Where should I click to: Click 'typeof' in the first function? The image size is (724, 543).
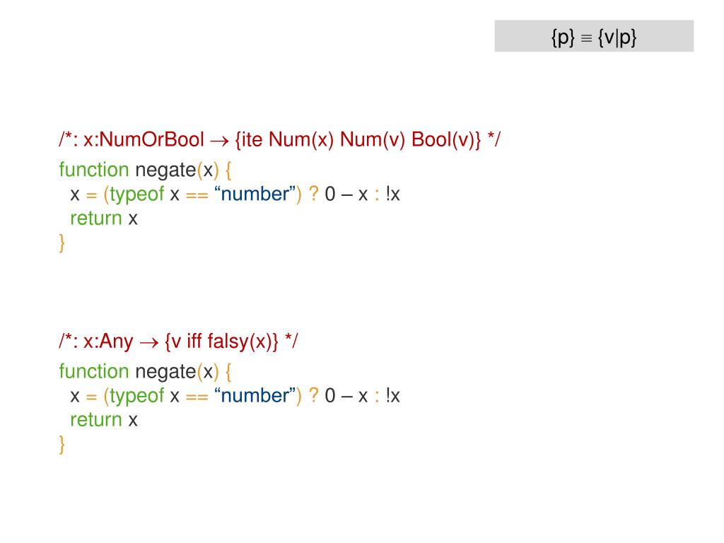136,194
